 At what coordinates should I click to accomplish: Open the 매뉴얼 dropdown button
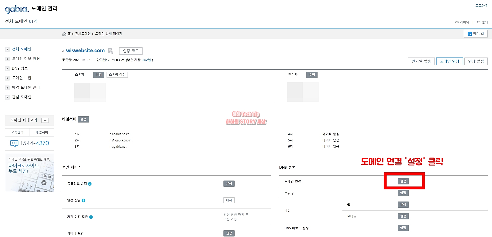point(476,34)
